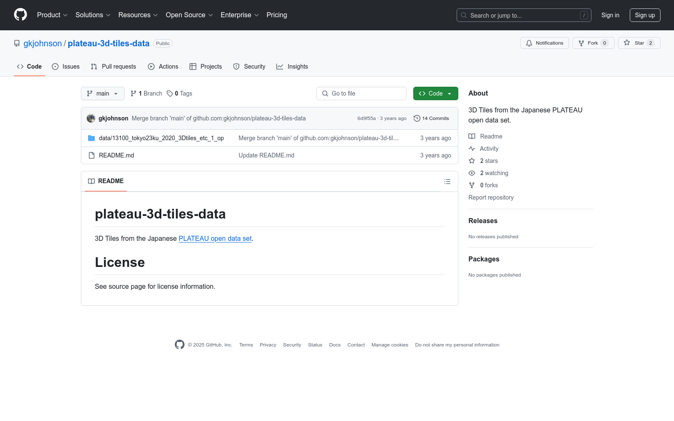
Task: Open the Security tab
Action: tap(249, 67)
